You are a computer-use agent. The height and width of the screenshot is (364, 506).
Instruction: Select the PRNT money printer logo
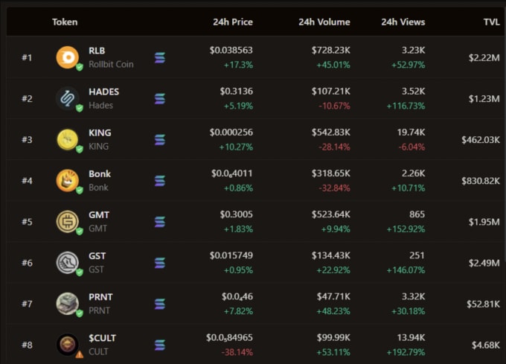[x=68, y=304]
